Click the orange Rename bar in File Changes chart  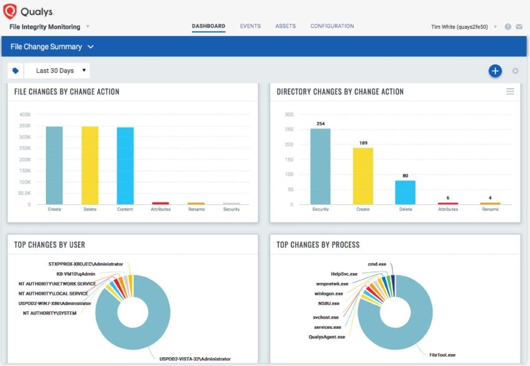(196, 204)
